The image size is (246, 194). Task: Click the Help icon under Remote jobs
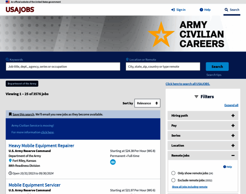[225, 167]
